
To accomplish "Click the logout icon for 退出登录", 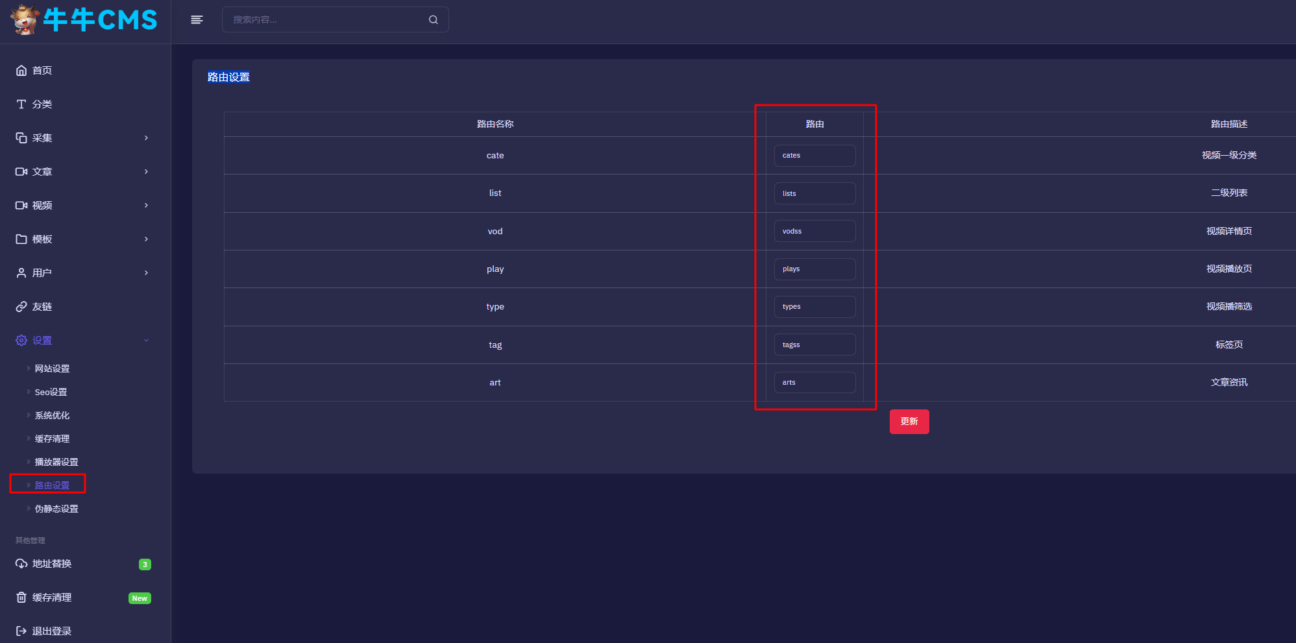I will tap(21, 631).
